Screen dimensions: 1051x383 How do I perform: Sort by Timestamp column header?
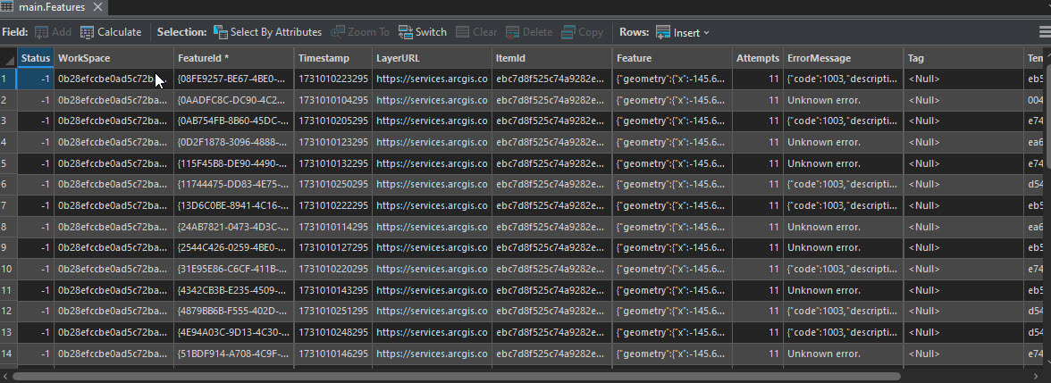[x=333, y=58]
